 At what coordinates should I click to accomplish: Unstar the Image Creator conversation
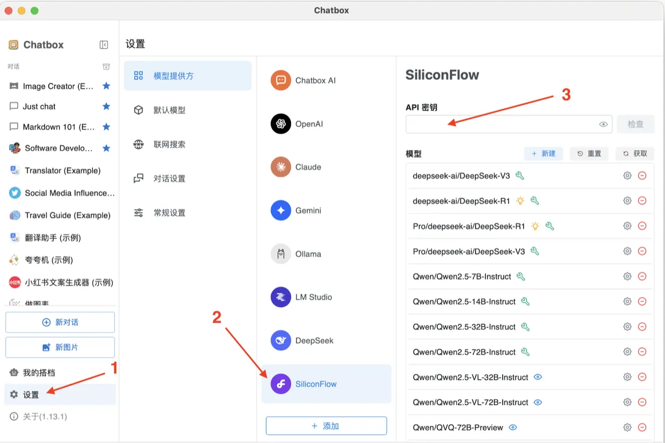point(106,86)
